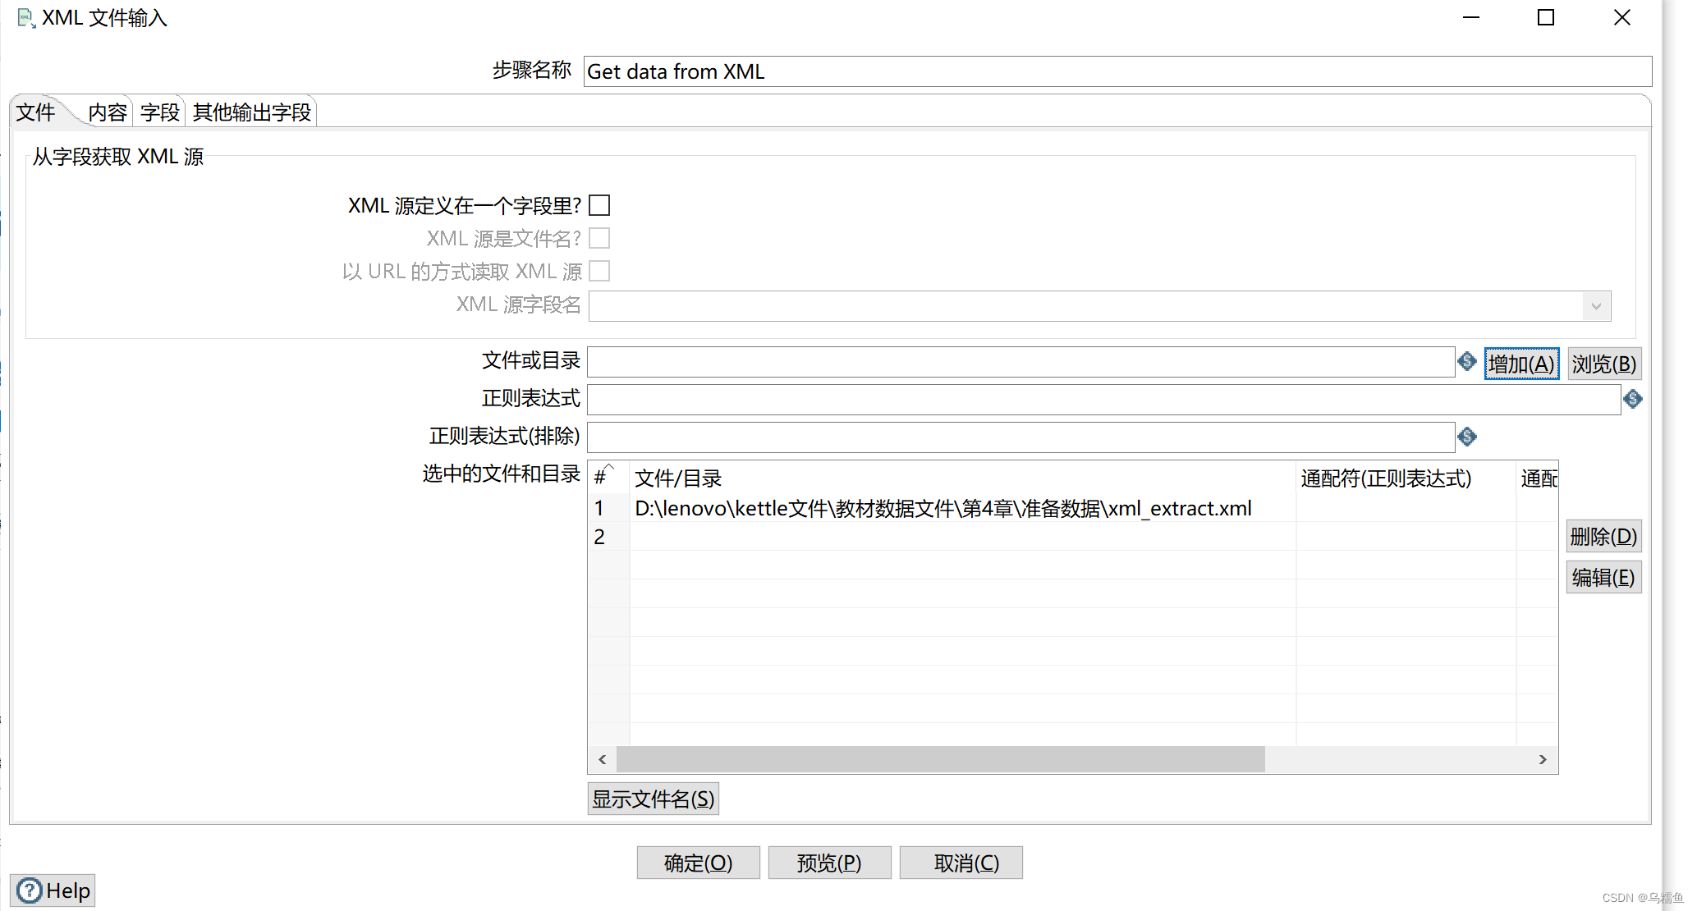Click variable icon beside 文件或目录 field

click(1466, 361)
